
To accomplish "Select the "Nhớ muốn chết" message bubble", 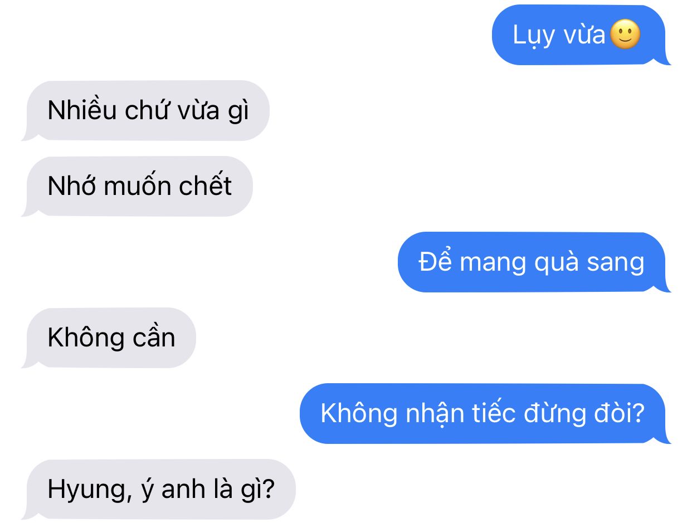I will pos(138,186).
